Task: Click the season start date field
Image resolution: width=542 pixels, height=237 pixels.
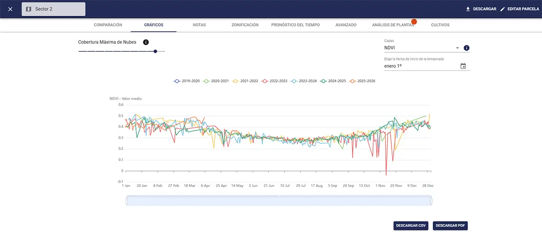Action: pyautogui.click(x=420, y=66)
